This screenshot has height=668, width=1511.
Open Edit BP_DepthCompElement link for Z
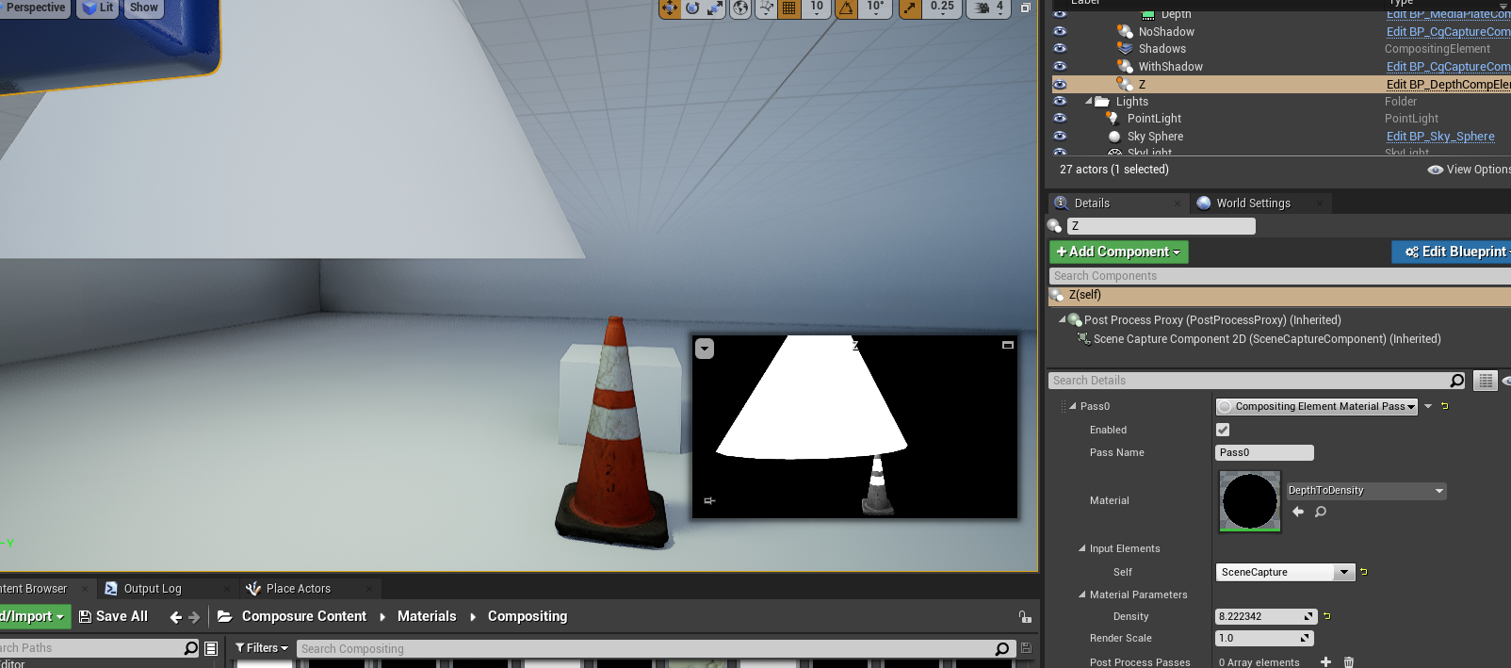[x=1448, y=85]
